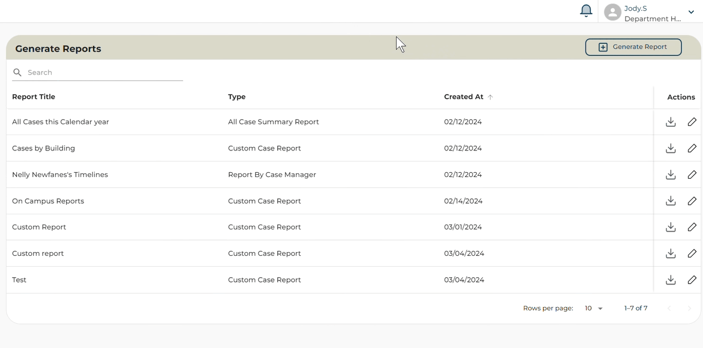Click the Generate Report button
Viewport: 703px width, 348px height.
633,47
